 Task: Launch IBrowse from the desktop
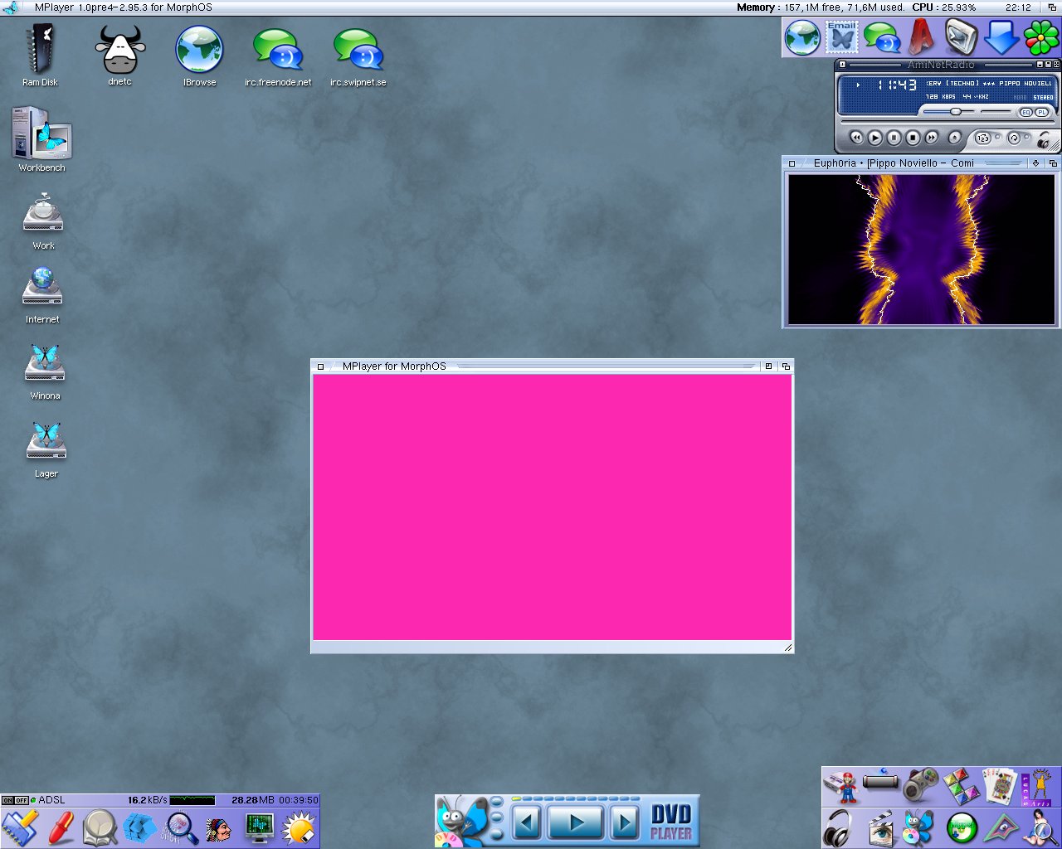(199, 55)
